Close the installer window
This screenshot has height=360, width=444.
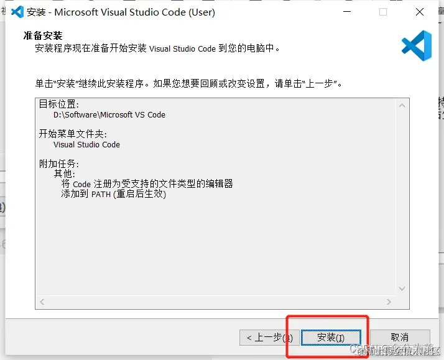click(420, 12)
